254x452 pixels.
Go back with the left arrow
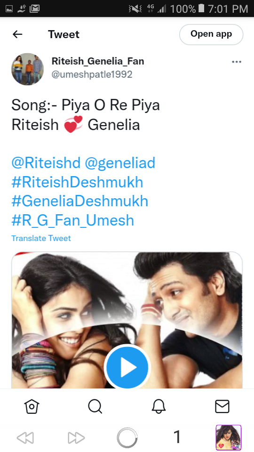[x=17, y=34]
